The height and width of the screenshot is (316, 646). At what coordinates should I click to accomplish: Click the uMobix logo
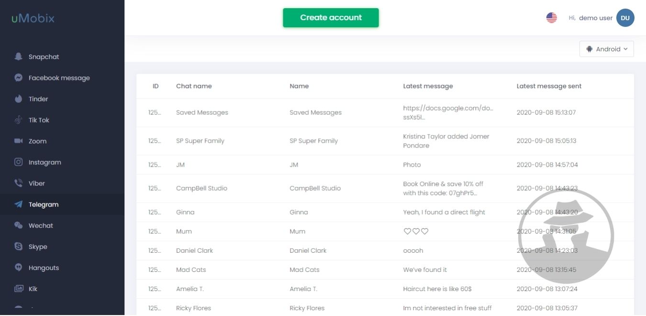[x=33, y=19]
